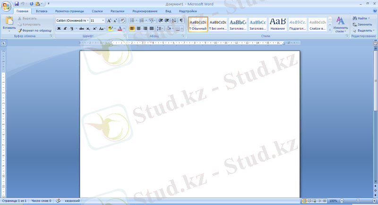Switch to Вставка tab
Screen dimensions: 378x205
42,11
